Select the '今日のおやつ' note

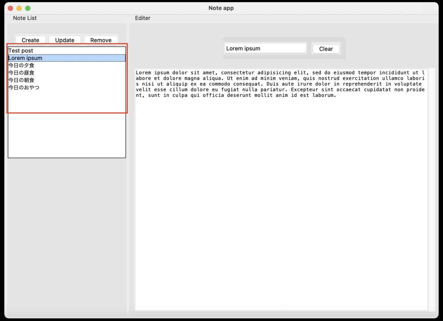pyautogui.click(x=67, y=88)
